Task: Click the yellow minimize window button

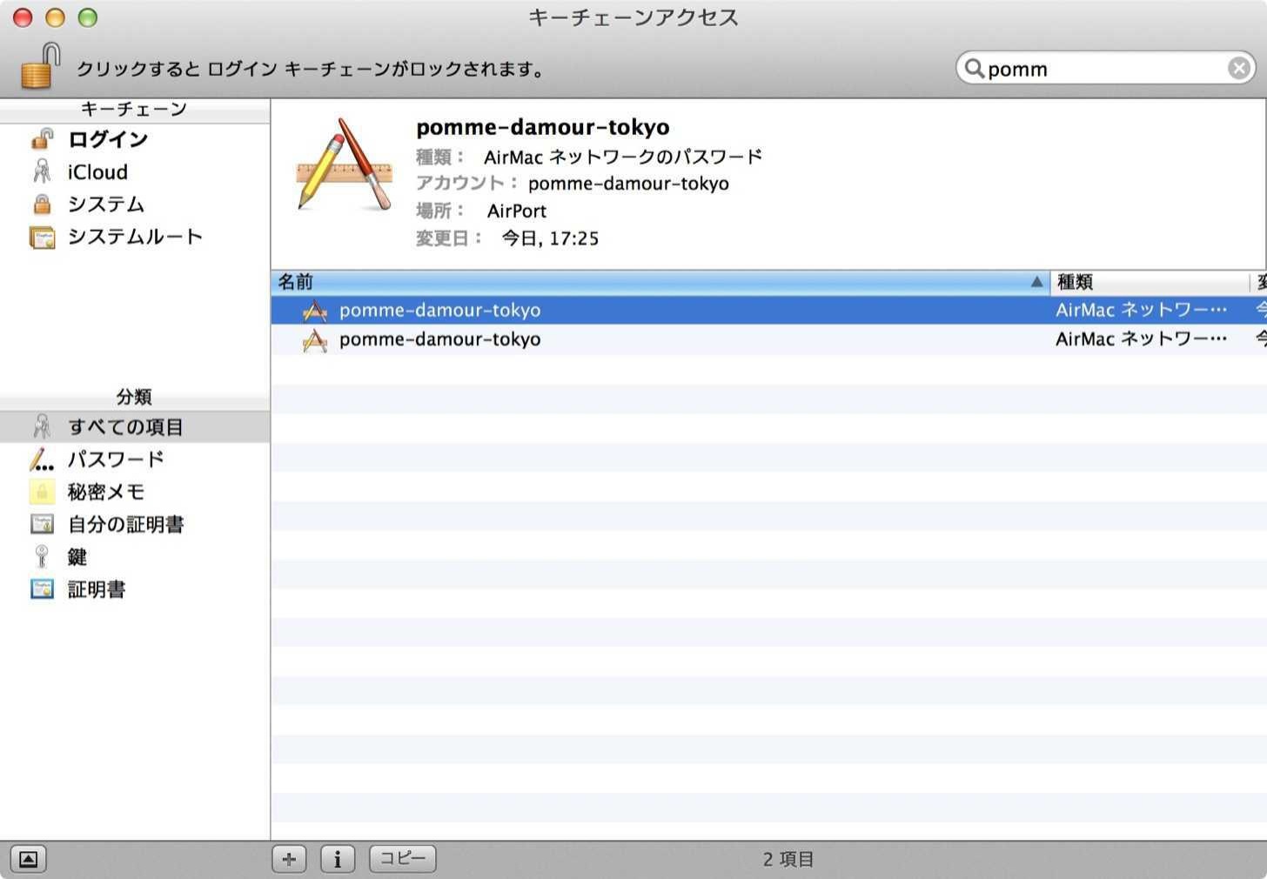Action: [x=55, y=17]
